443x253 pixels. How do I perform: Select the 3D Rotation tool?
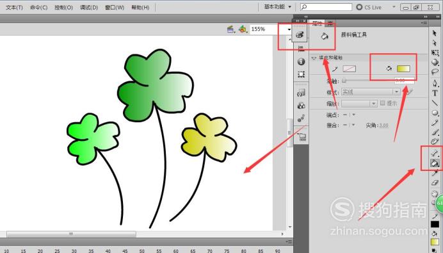point(435,62)
